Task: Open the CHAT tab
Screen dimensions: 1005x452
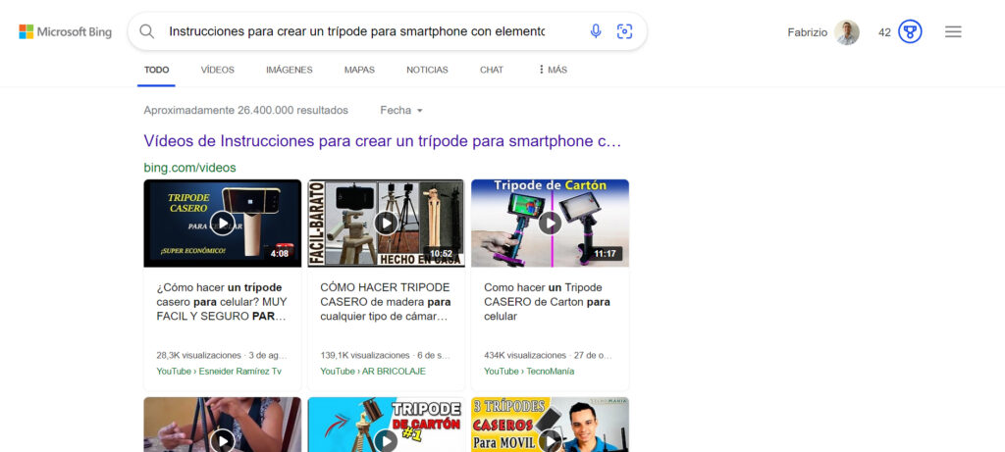Action: tap(491, 70)
